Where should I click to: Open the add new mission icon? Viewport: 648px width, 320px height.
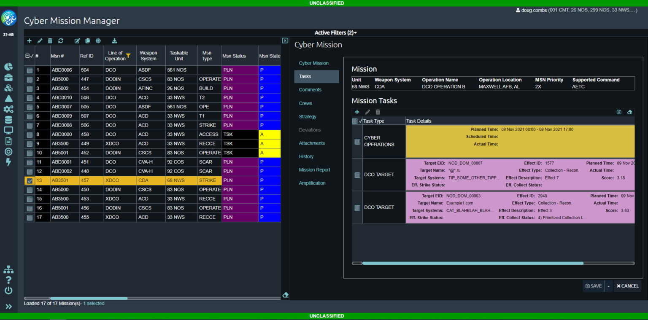point(29,40)
